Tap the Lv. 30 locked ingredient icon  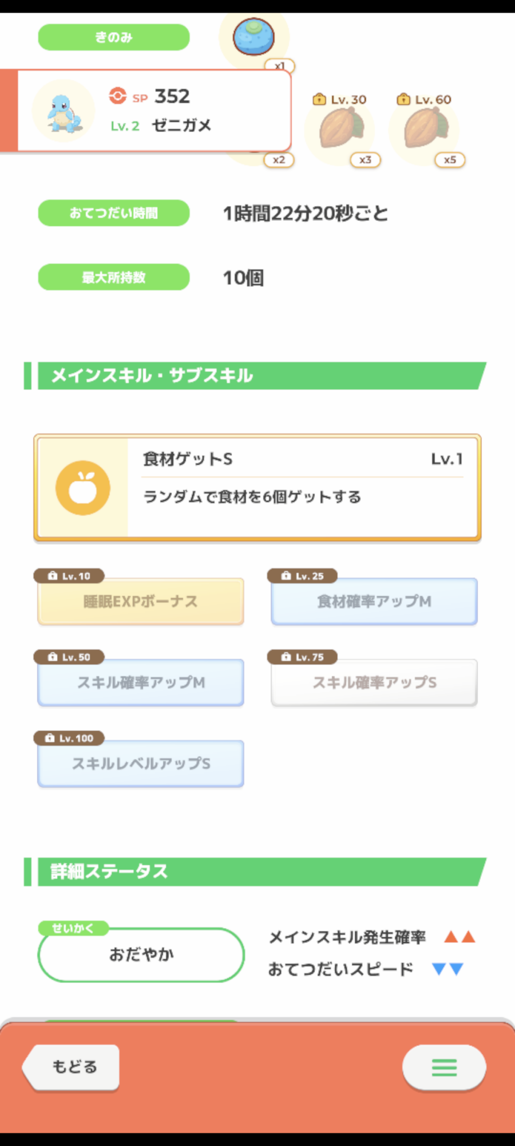click(x=341, y=128)
